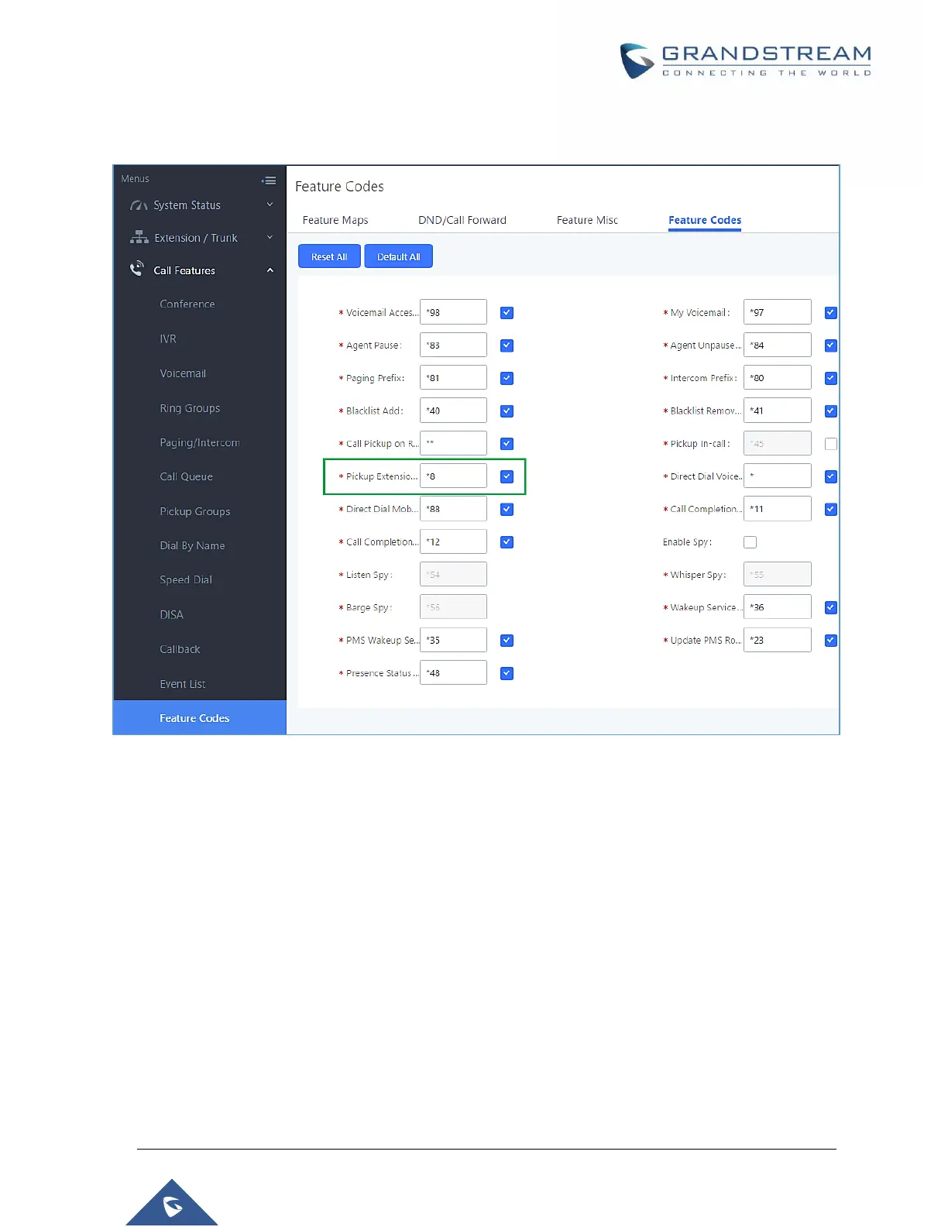
Task: Toggle the Agent Pause checkbox
Action: (x=507, y=345)
